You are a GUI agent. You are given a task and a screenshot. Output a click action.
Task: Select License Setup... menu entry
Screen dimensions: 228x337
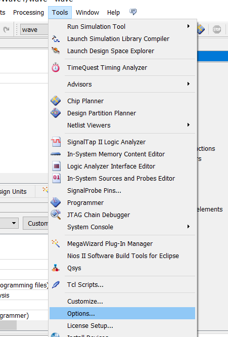click(122, 325)
